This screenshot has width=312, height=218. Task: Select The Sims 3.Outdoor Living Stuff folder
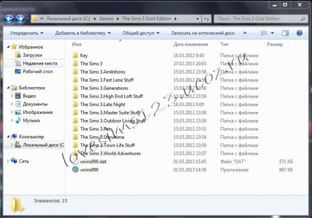tap(113, 121)
